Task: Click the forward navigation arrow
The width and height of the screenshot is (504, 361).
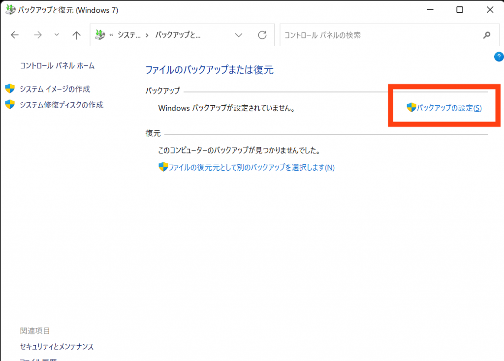Action: point(38,35)
